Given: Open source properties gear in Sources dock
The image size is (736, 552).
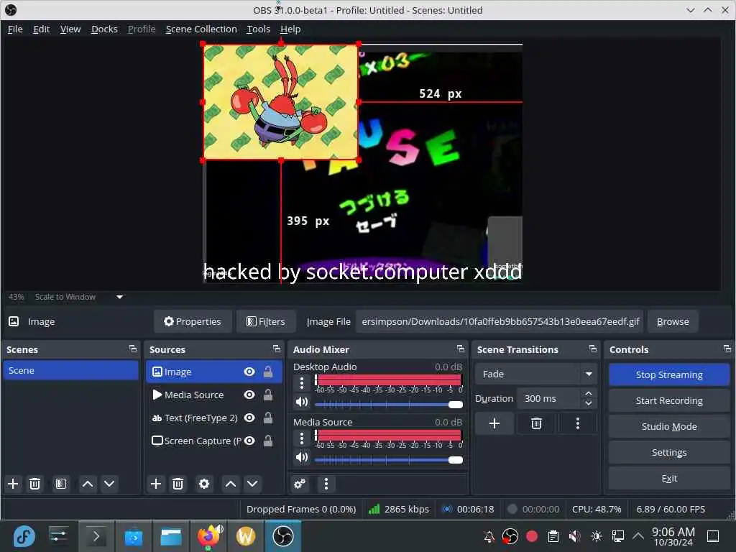Looking at the screenshot, I should pyautogui.click(x=204, y=484).
